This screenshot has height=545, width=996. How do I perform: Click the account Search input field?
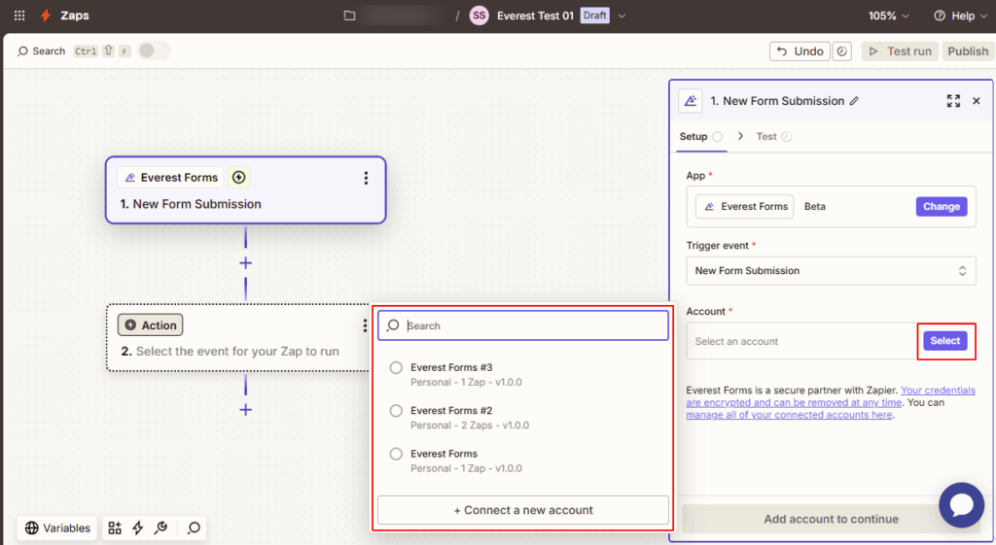pyautogui.click(x=523, y=325)
